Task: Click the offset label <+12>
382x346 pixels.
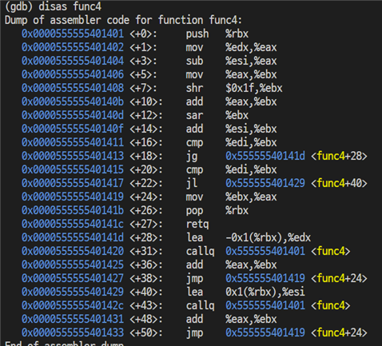Action: [146, 115]
